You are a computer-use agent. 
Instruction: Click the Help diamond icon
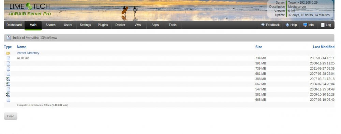pyautogui.click(x=287, y=25)
